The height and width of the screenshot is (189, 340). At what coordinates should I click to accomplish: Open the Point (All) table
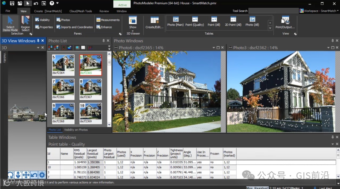(x=214, y=21)
